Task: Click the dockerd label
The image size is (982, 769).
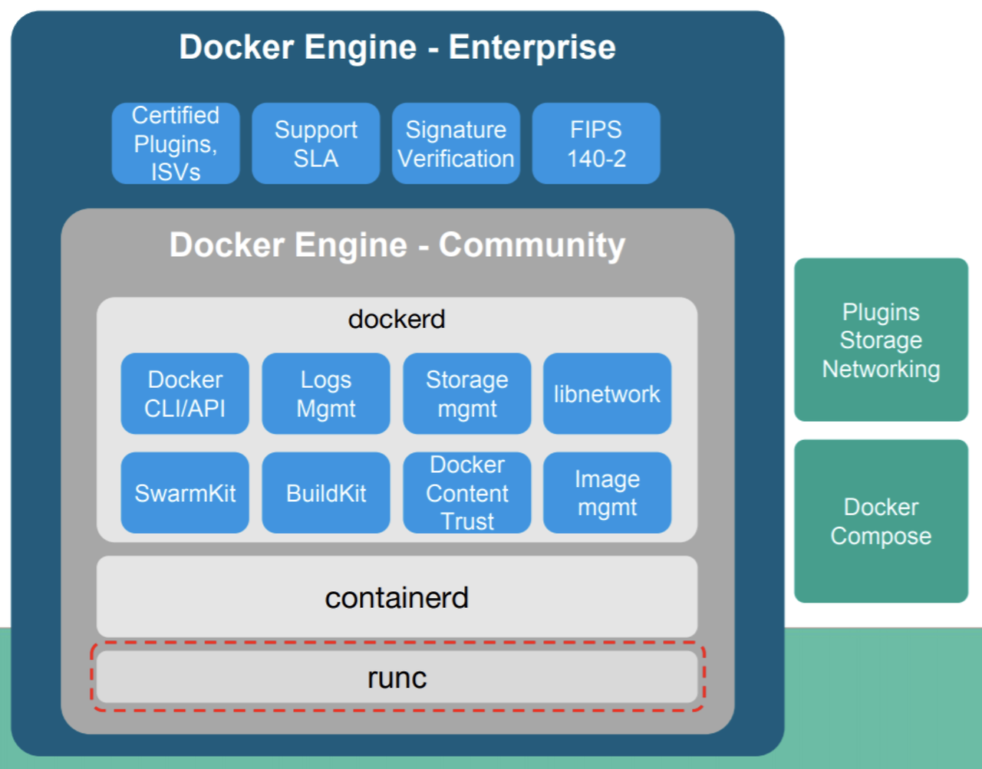Action: tap(397, 318)
